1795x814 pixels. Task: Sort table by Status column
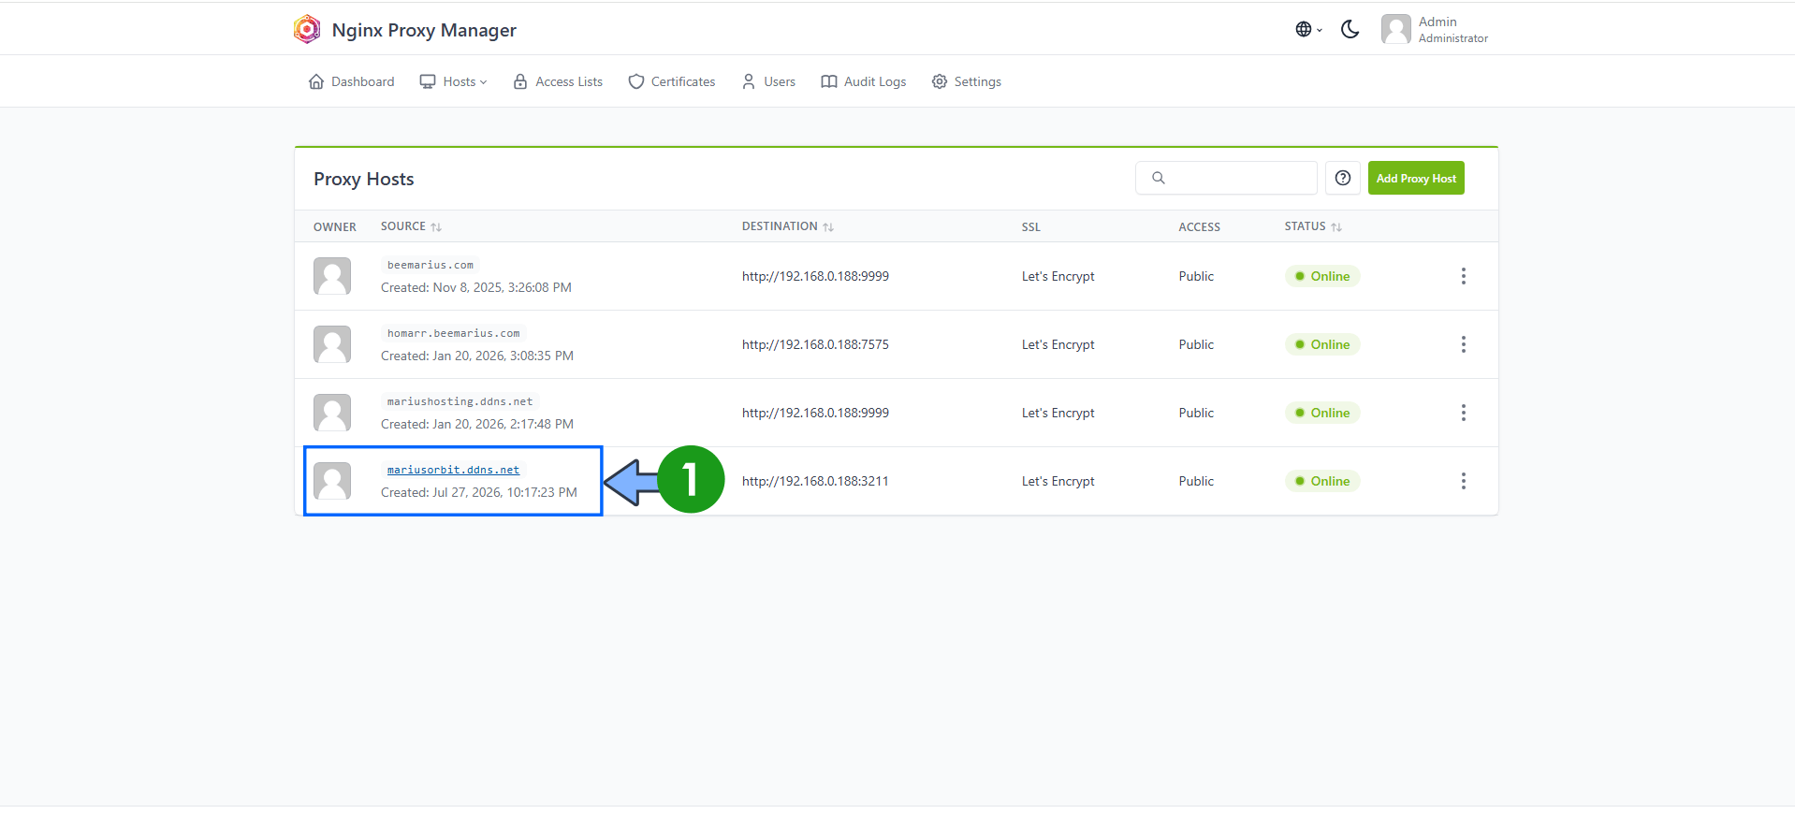click(x=1313, y=226)
